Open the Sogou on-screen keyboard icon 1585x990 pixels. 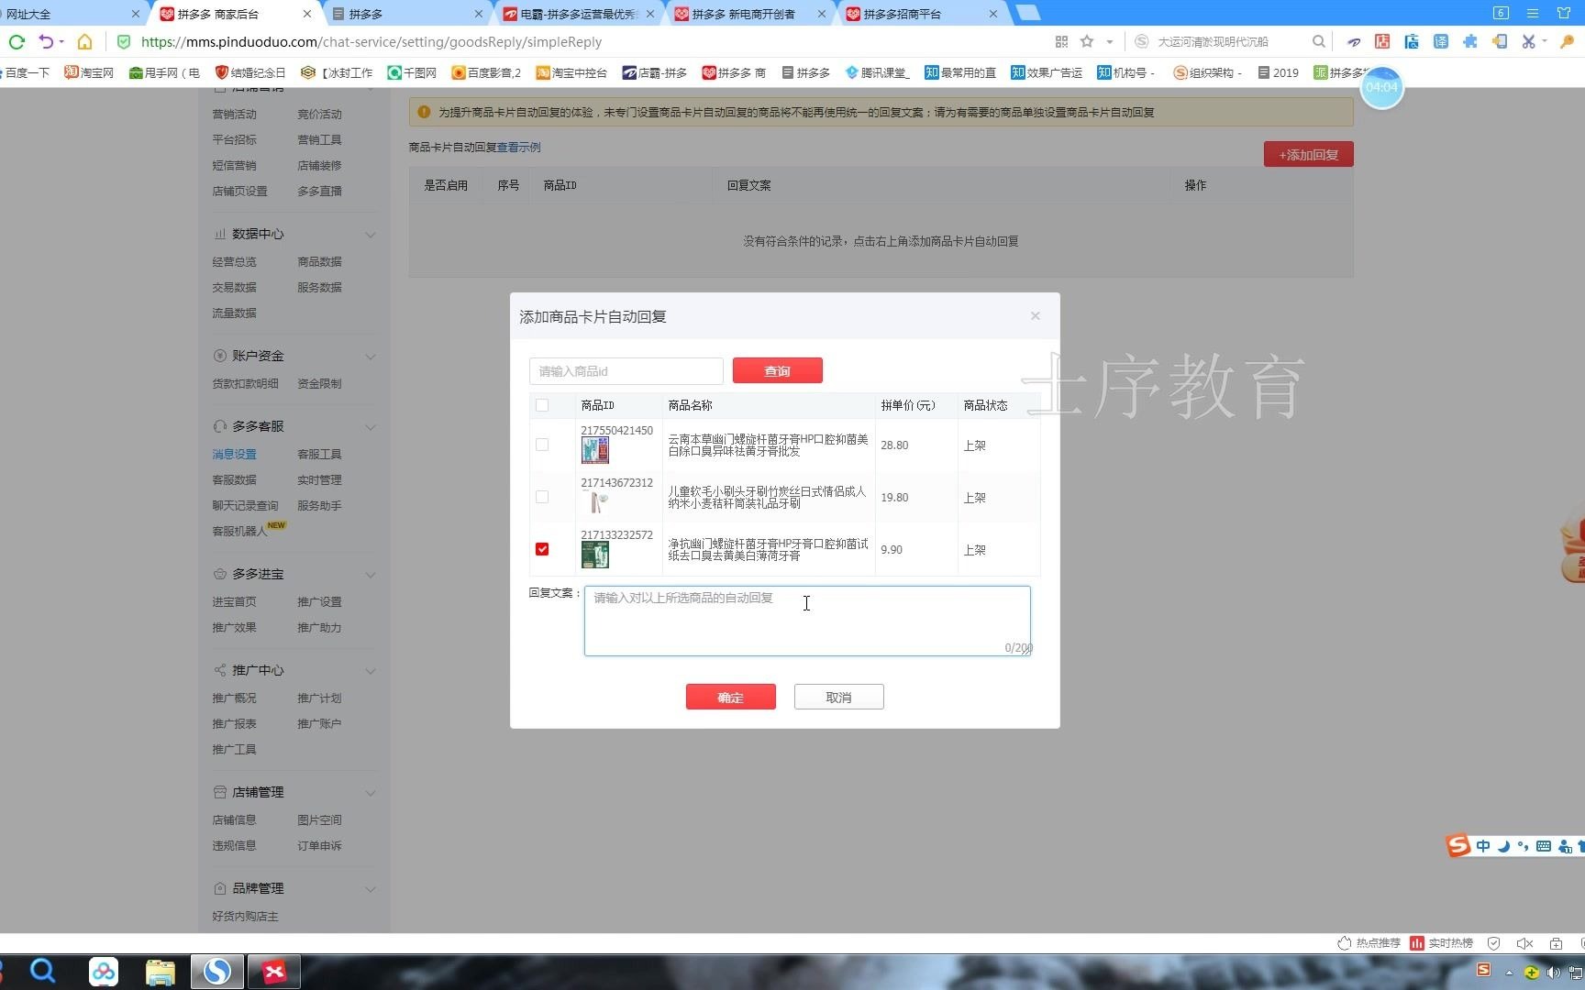[x=1544, y=846]
